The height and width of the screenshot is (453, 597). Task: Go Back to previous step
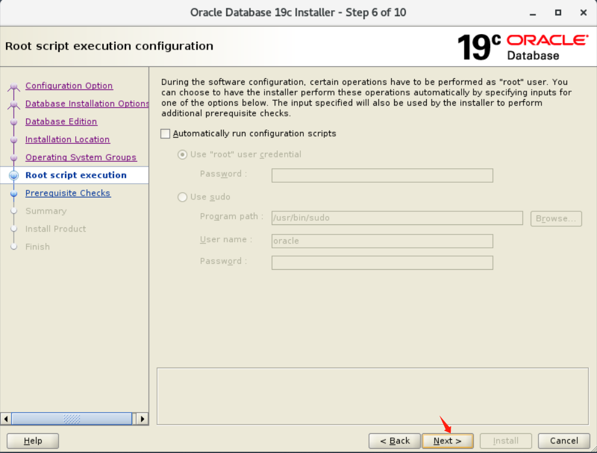click(395, 441)
